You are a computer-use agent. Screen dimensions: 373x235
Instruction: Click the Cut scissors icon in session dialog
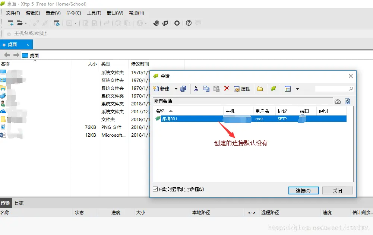pos(196,89)
